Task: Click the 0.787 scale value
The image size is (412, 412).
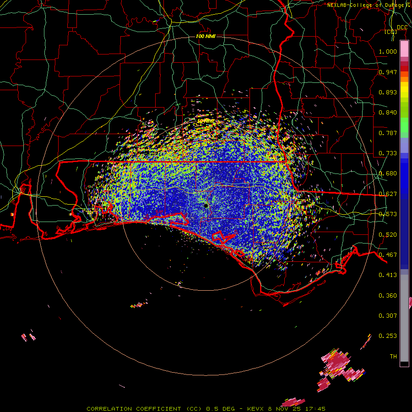Action: click(388, 133)
